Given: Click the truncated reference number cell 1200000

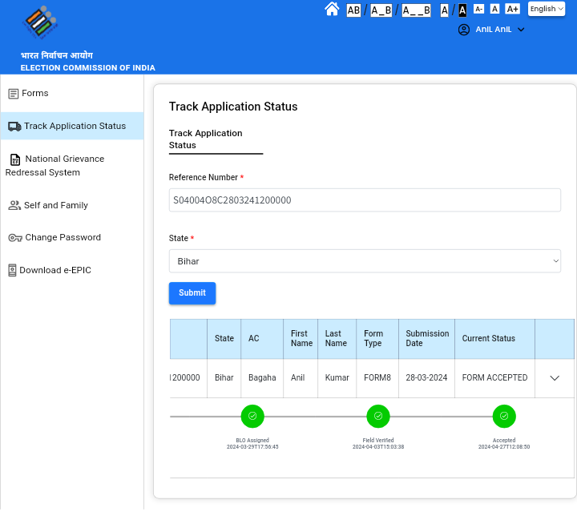Looking at the screenshot, I should click(188, 378).
